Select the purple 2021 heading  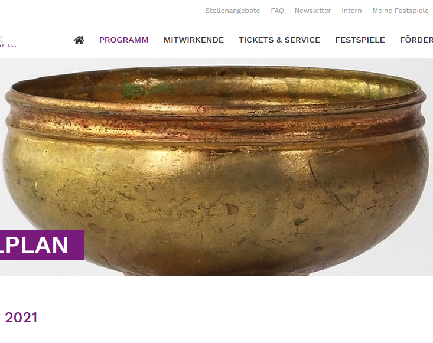click(21, 318)
